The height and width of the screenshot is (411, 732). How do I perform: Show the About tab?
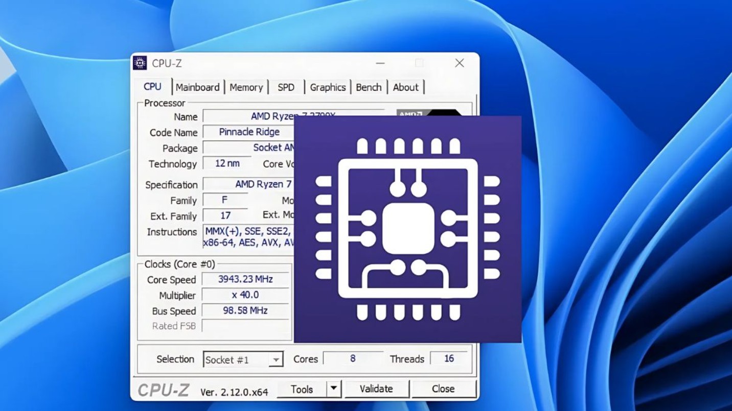[406, 87]
